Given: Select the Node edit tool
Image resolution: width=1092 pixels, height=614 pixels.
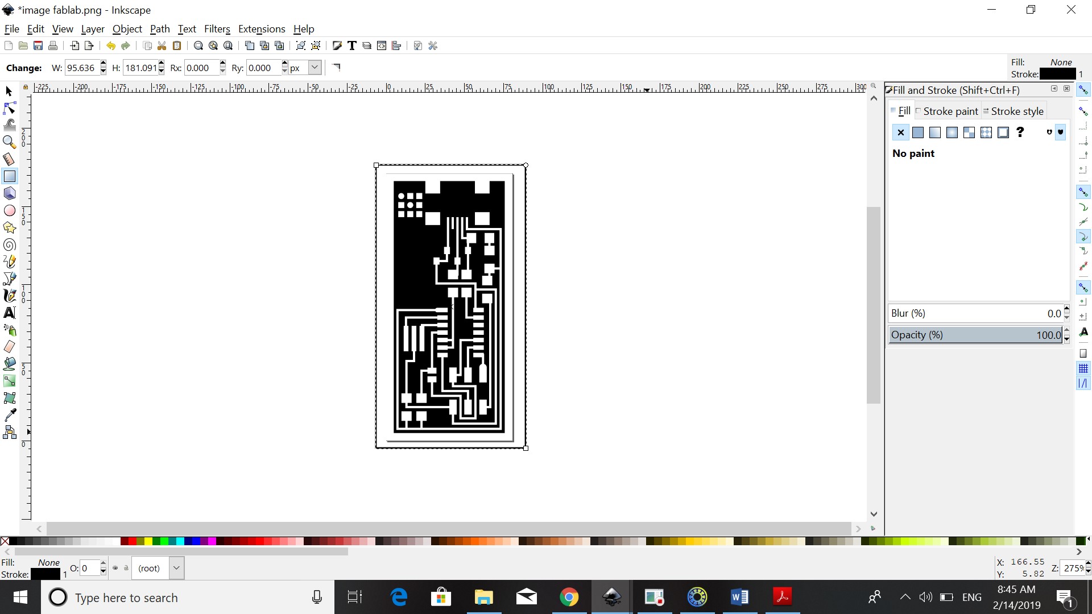Looking at the screenshot, I should 10,108.
